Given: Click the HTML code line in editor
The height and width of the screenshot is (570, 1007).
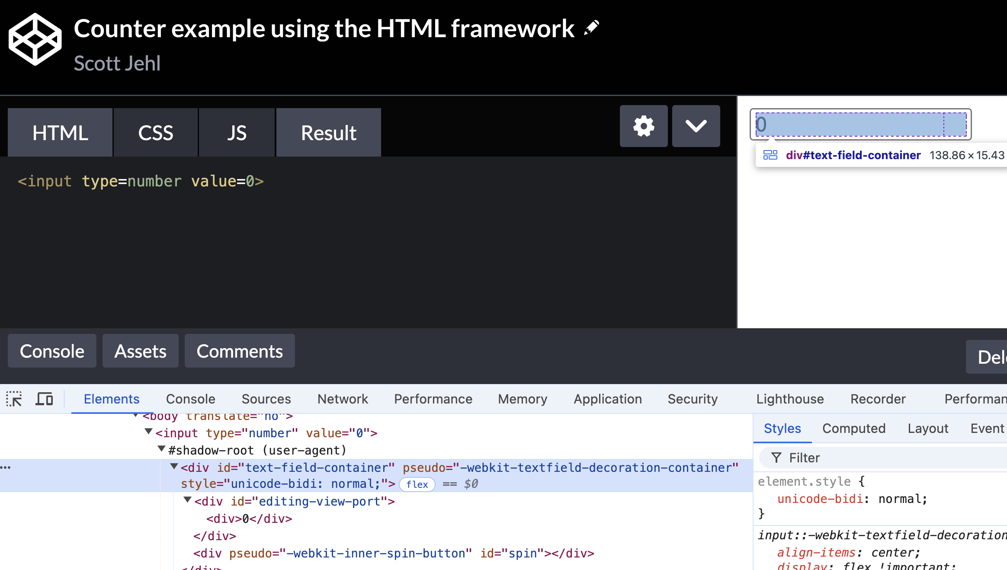Looking at the screenshot, I should pos(141,181).
